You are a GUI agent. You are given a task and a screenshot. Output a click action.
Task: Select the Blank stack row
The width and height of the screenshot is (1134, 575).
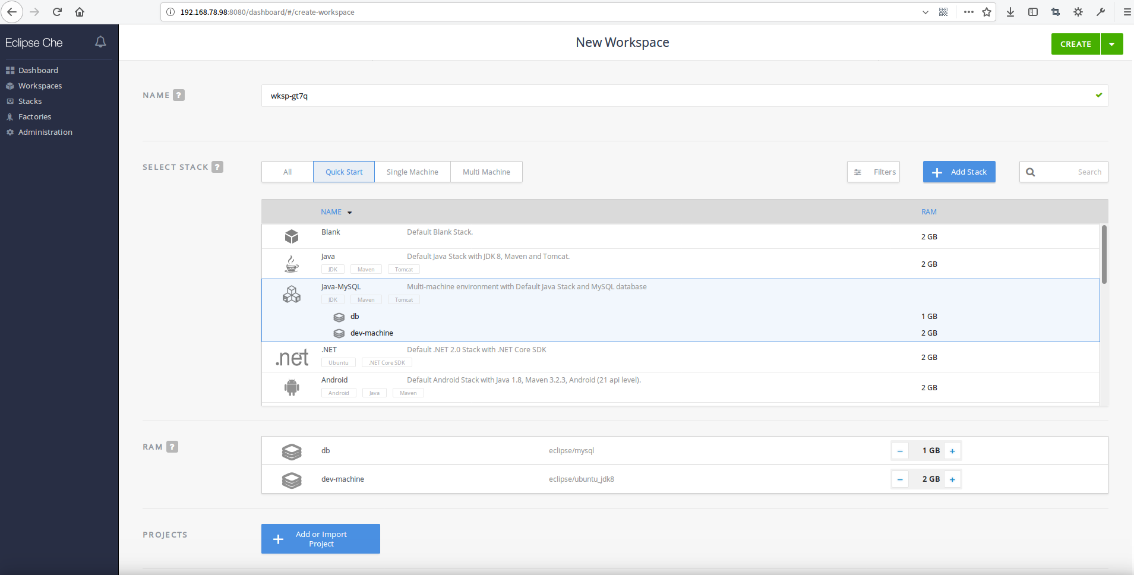click(x=681, y=236)
